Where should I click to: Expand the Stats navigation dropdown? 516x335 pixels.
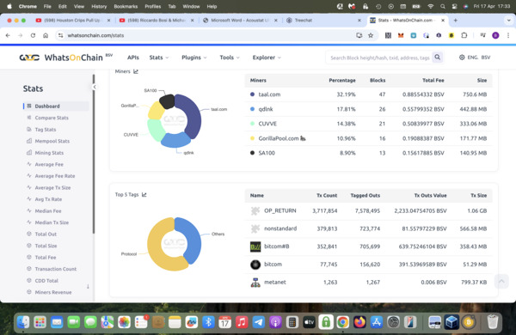point(159,58)
